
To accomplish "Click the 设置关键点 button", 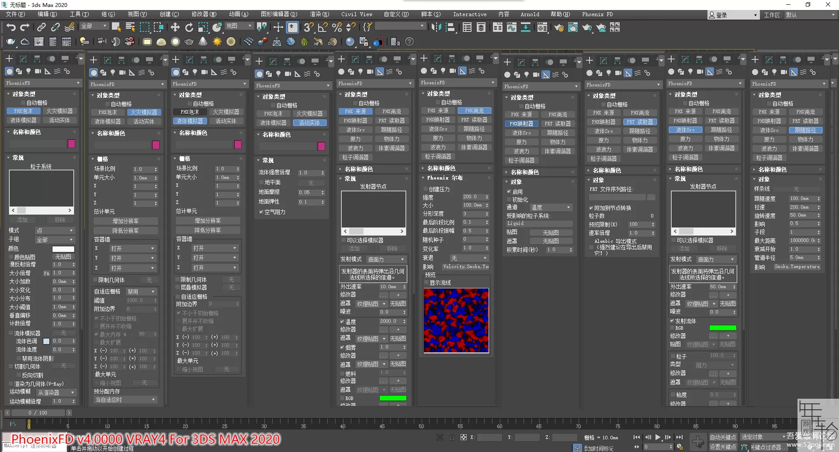I will tap(723, 447).
